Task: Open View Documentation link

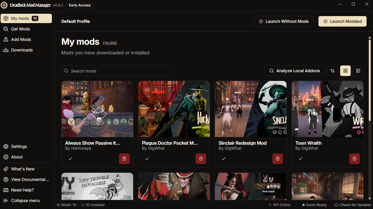Action: (26, 179)
